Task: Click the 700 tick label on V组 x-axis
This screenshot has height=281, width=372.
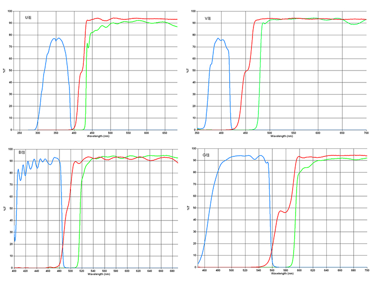Action: coord(366,133)
